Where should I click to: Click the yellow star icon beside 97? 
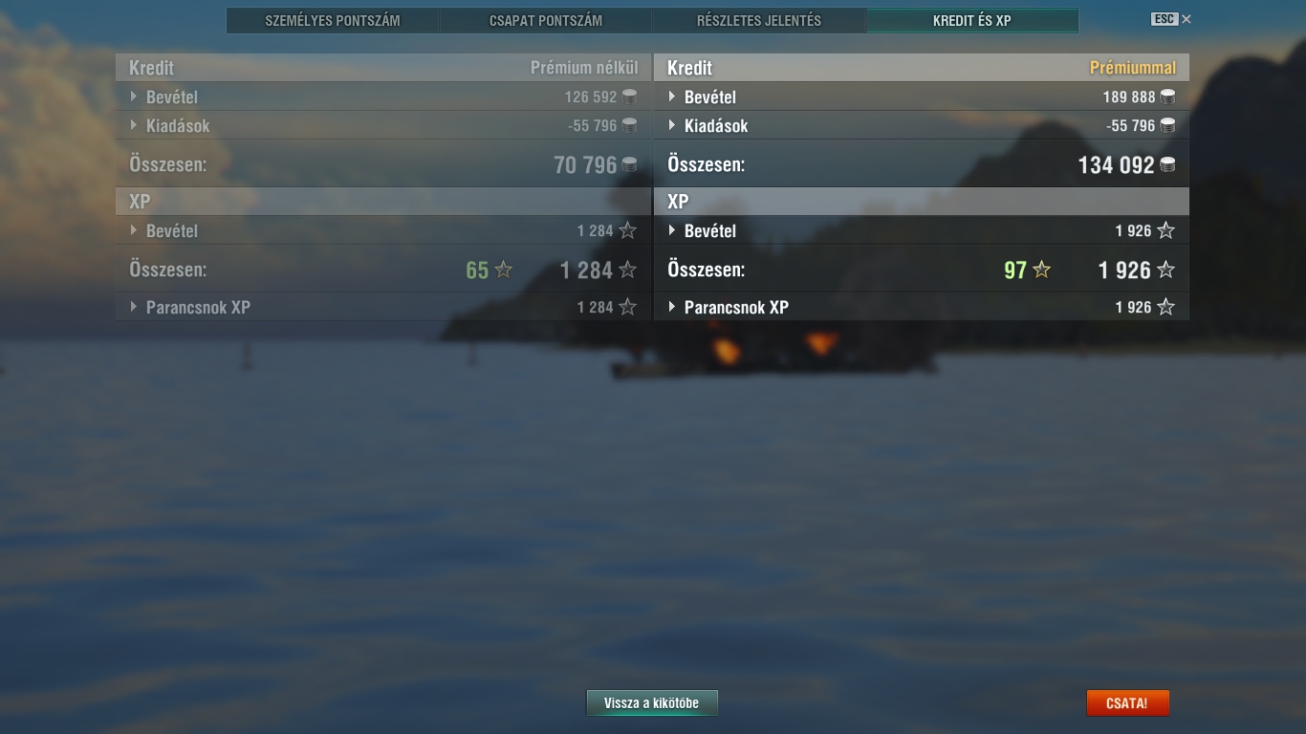pyautogui.click(x=1041, y=270)
